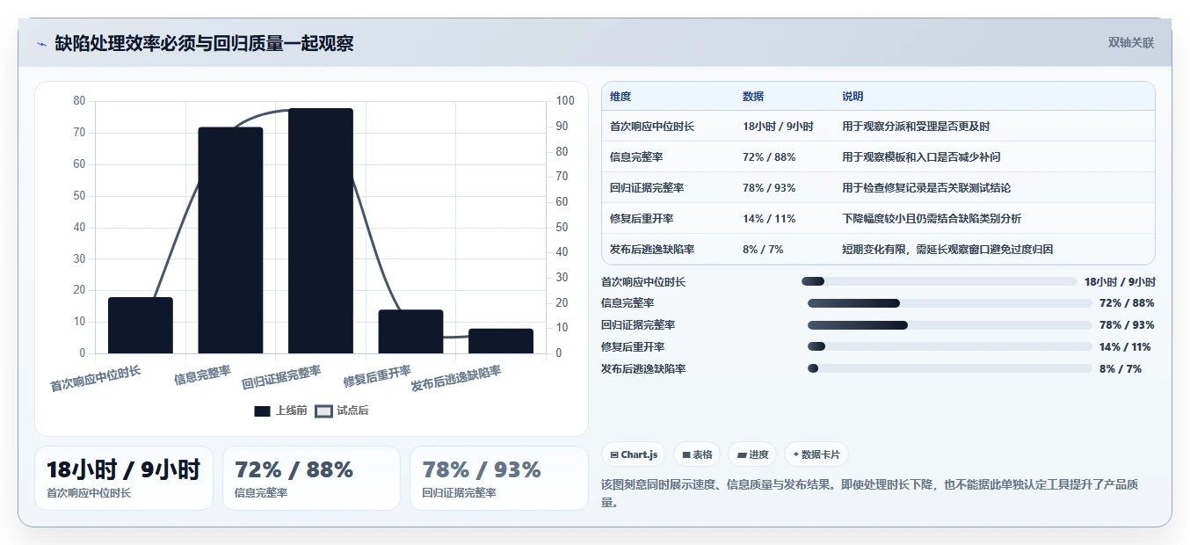Click the 8% / 7% table cell

tap(763, 250)
